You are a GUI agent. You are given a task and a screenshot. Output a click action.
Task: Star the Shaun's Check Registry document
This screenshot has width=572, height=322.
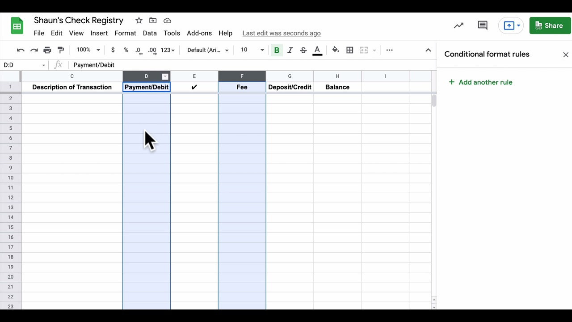pos(139,21)
